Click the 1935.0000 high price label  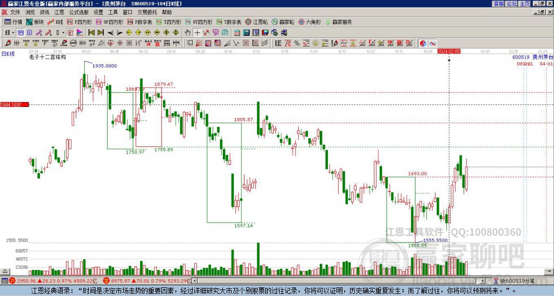pos(104,65)
